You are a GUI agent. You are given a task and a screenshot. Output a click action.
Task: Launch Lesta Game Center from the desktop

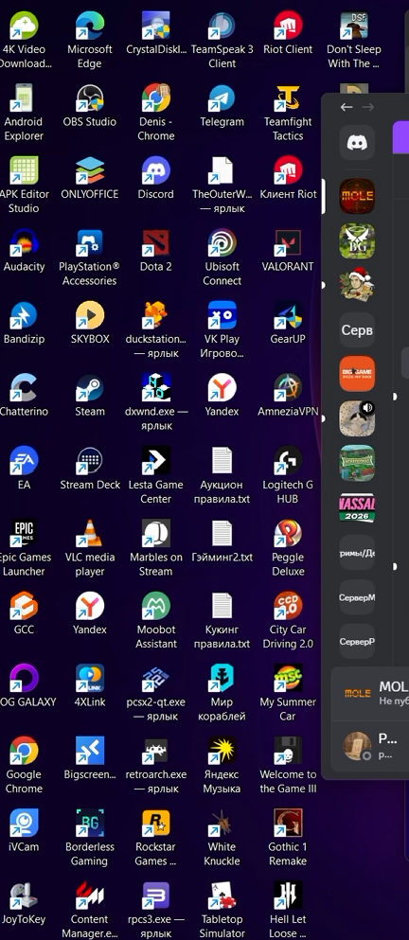(156, 462)
